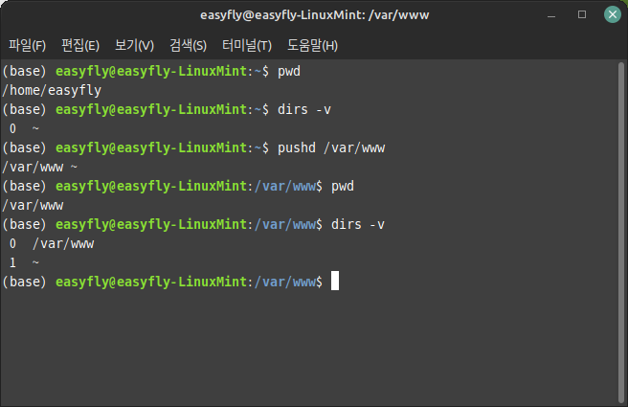Click the output line /home/easyfly
This screenshot has height=407, width=628.
pos(52,91)
